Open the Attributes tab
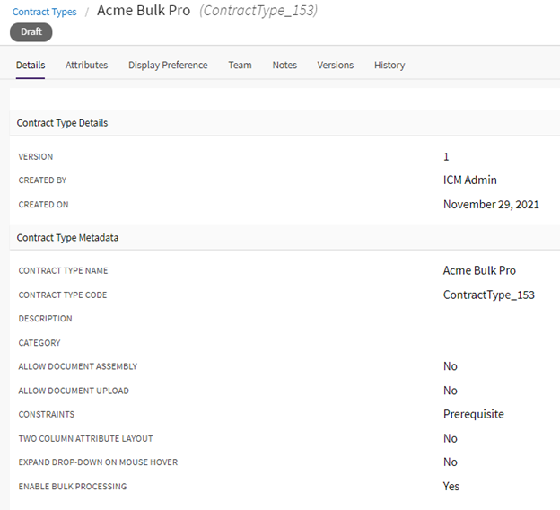This screenshot has width=560, height=510. (86, 66)
